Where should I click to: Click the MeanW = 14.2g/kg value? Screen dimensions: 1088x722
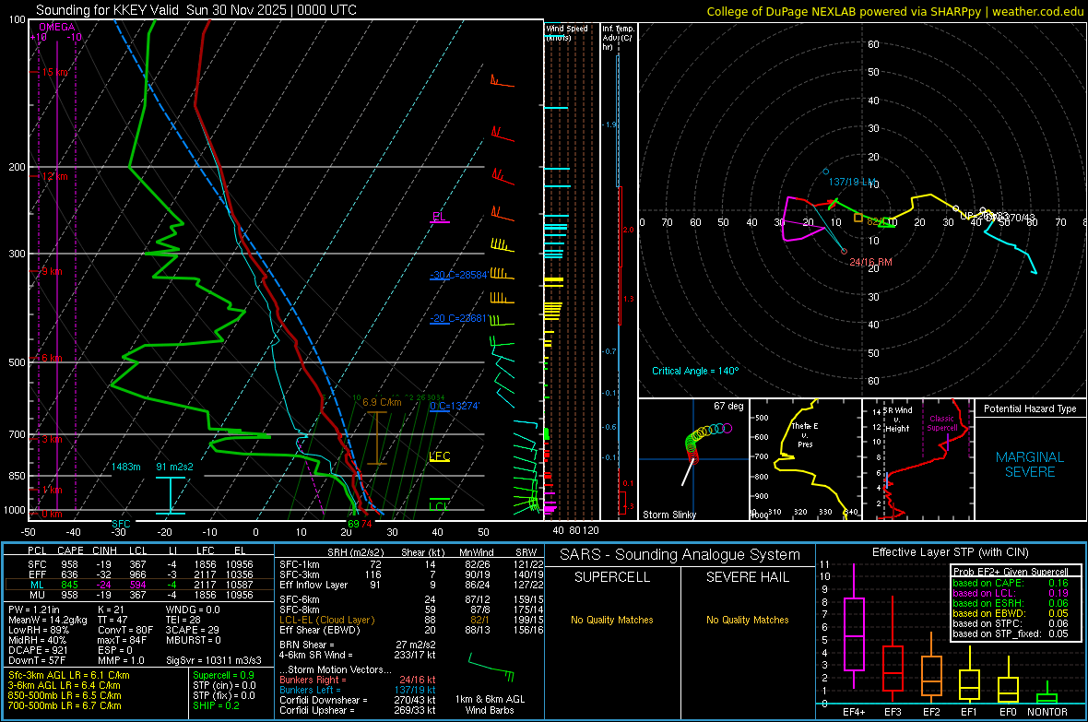(x=48, y=620)
